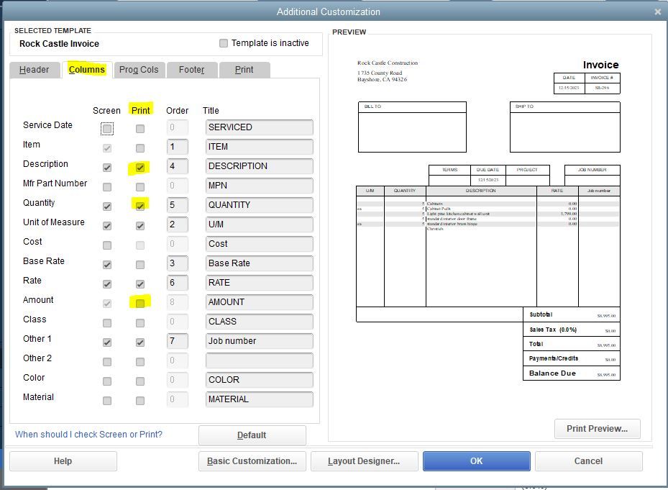The width and height of the screenshot is (668, 490).
Task: Open 'When should I check Screen or Print?' link
Action: 88,434
